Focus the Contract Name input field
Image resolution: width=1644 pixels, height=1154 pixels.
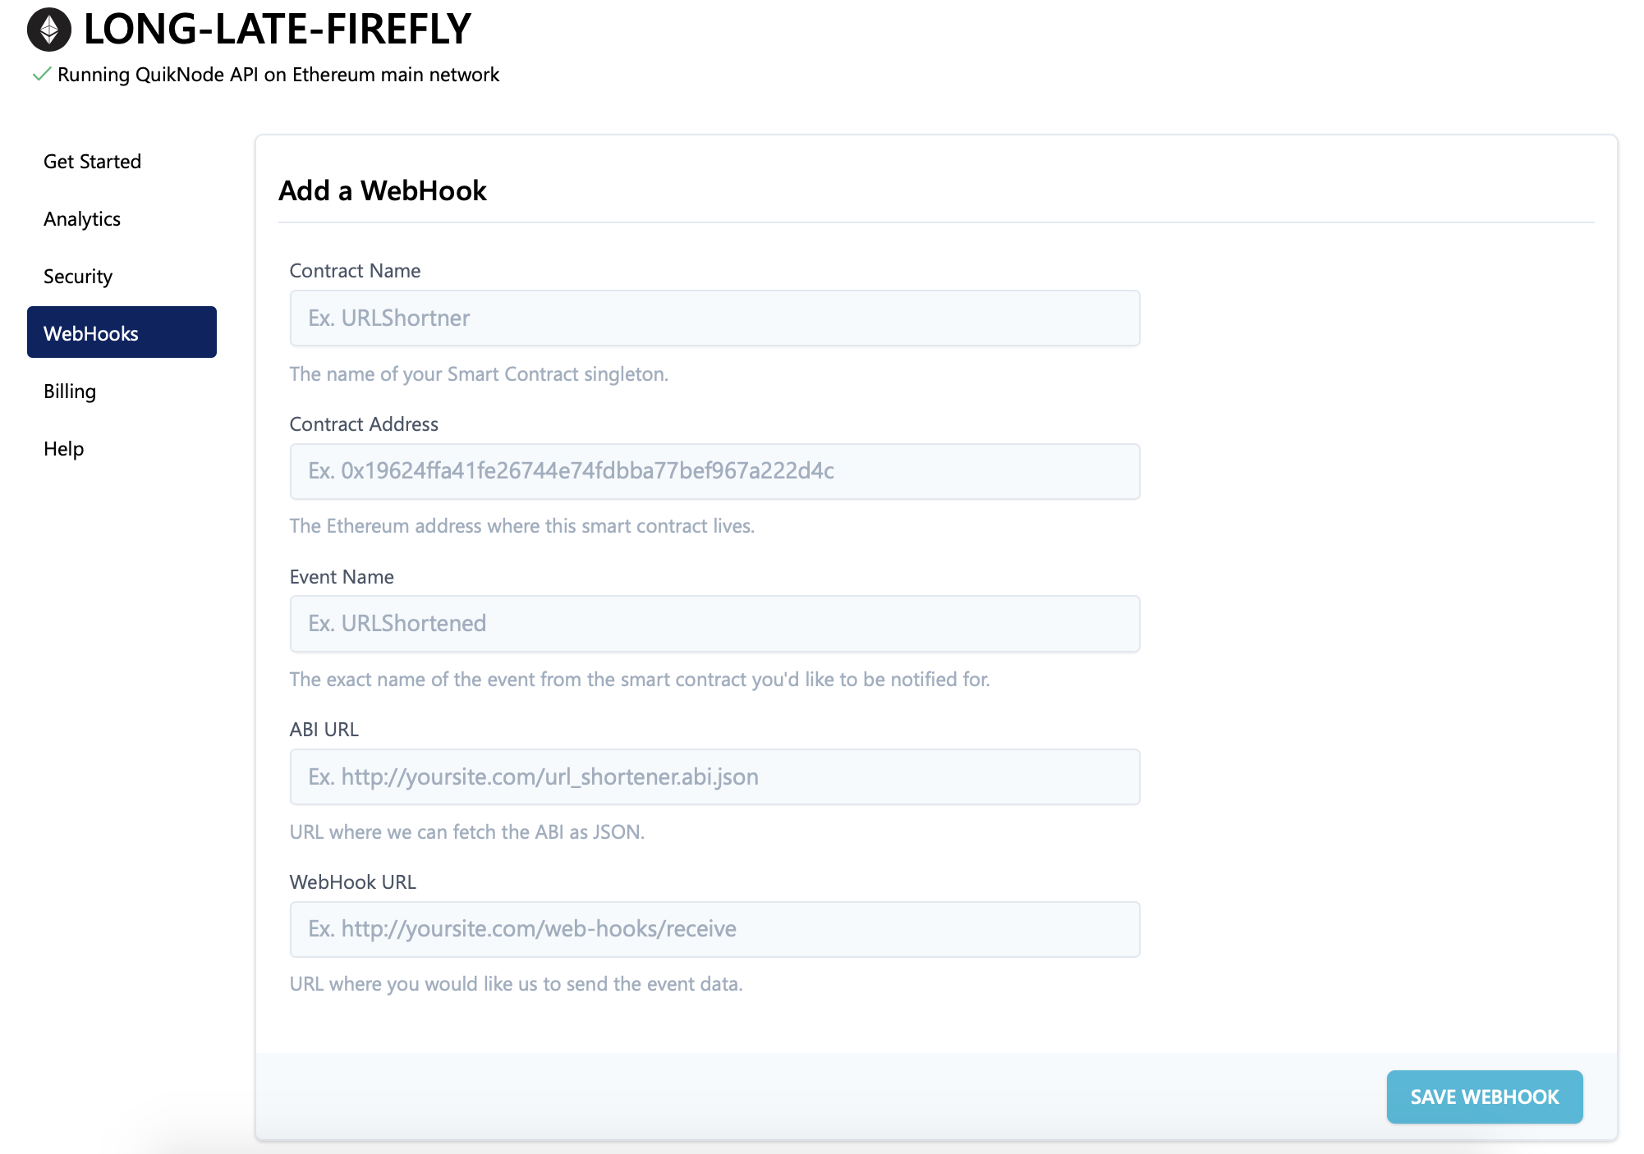714,318
